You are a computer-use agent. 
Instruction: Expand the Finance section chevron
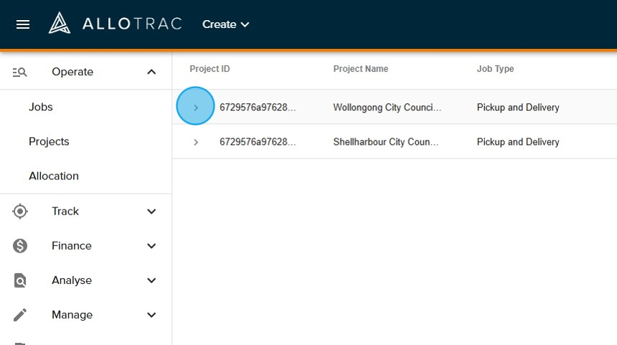[x=151, y=246]
